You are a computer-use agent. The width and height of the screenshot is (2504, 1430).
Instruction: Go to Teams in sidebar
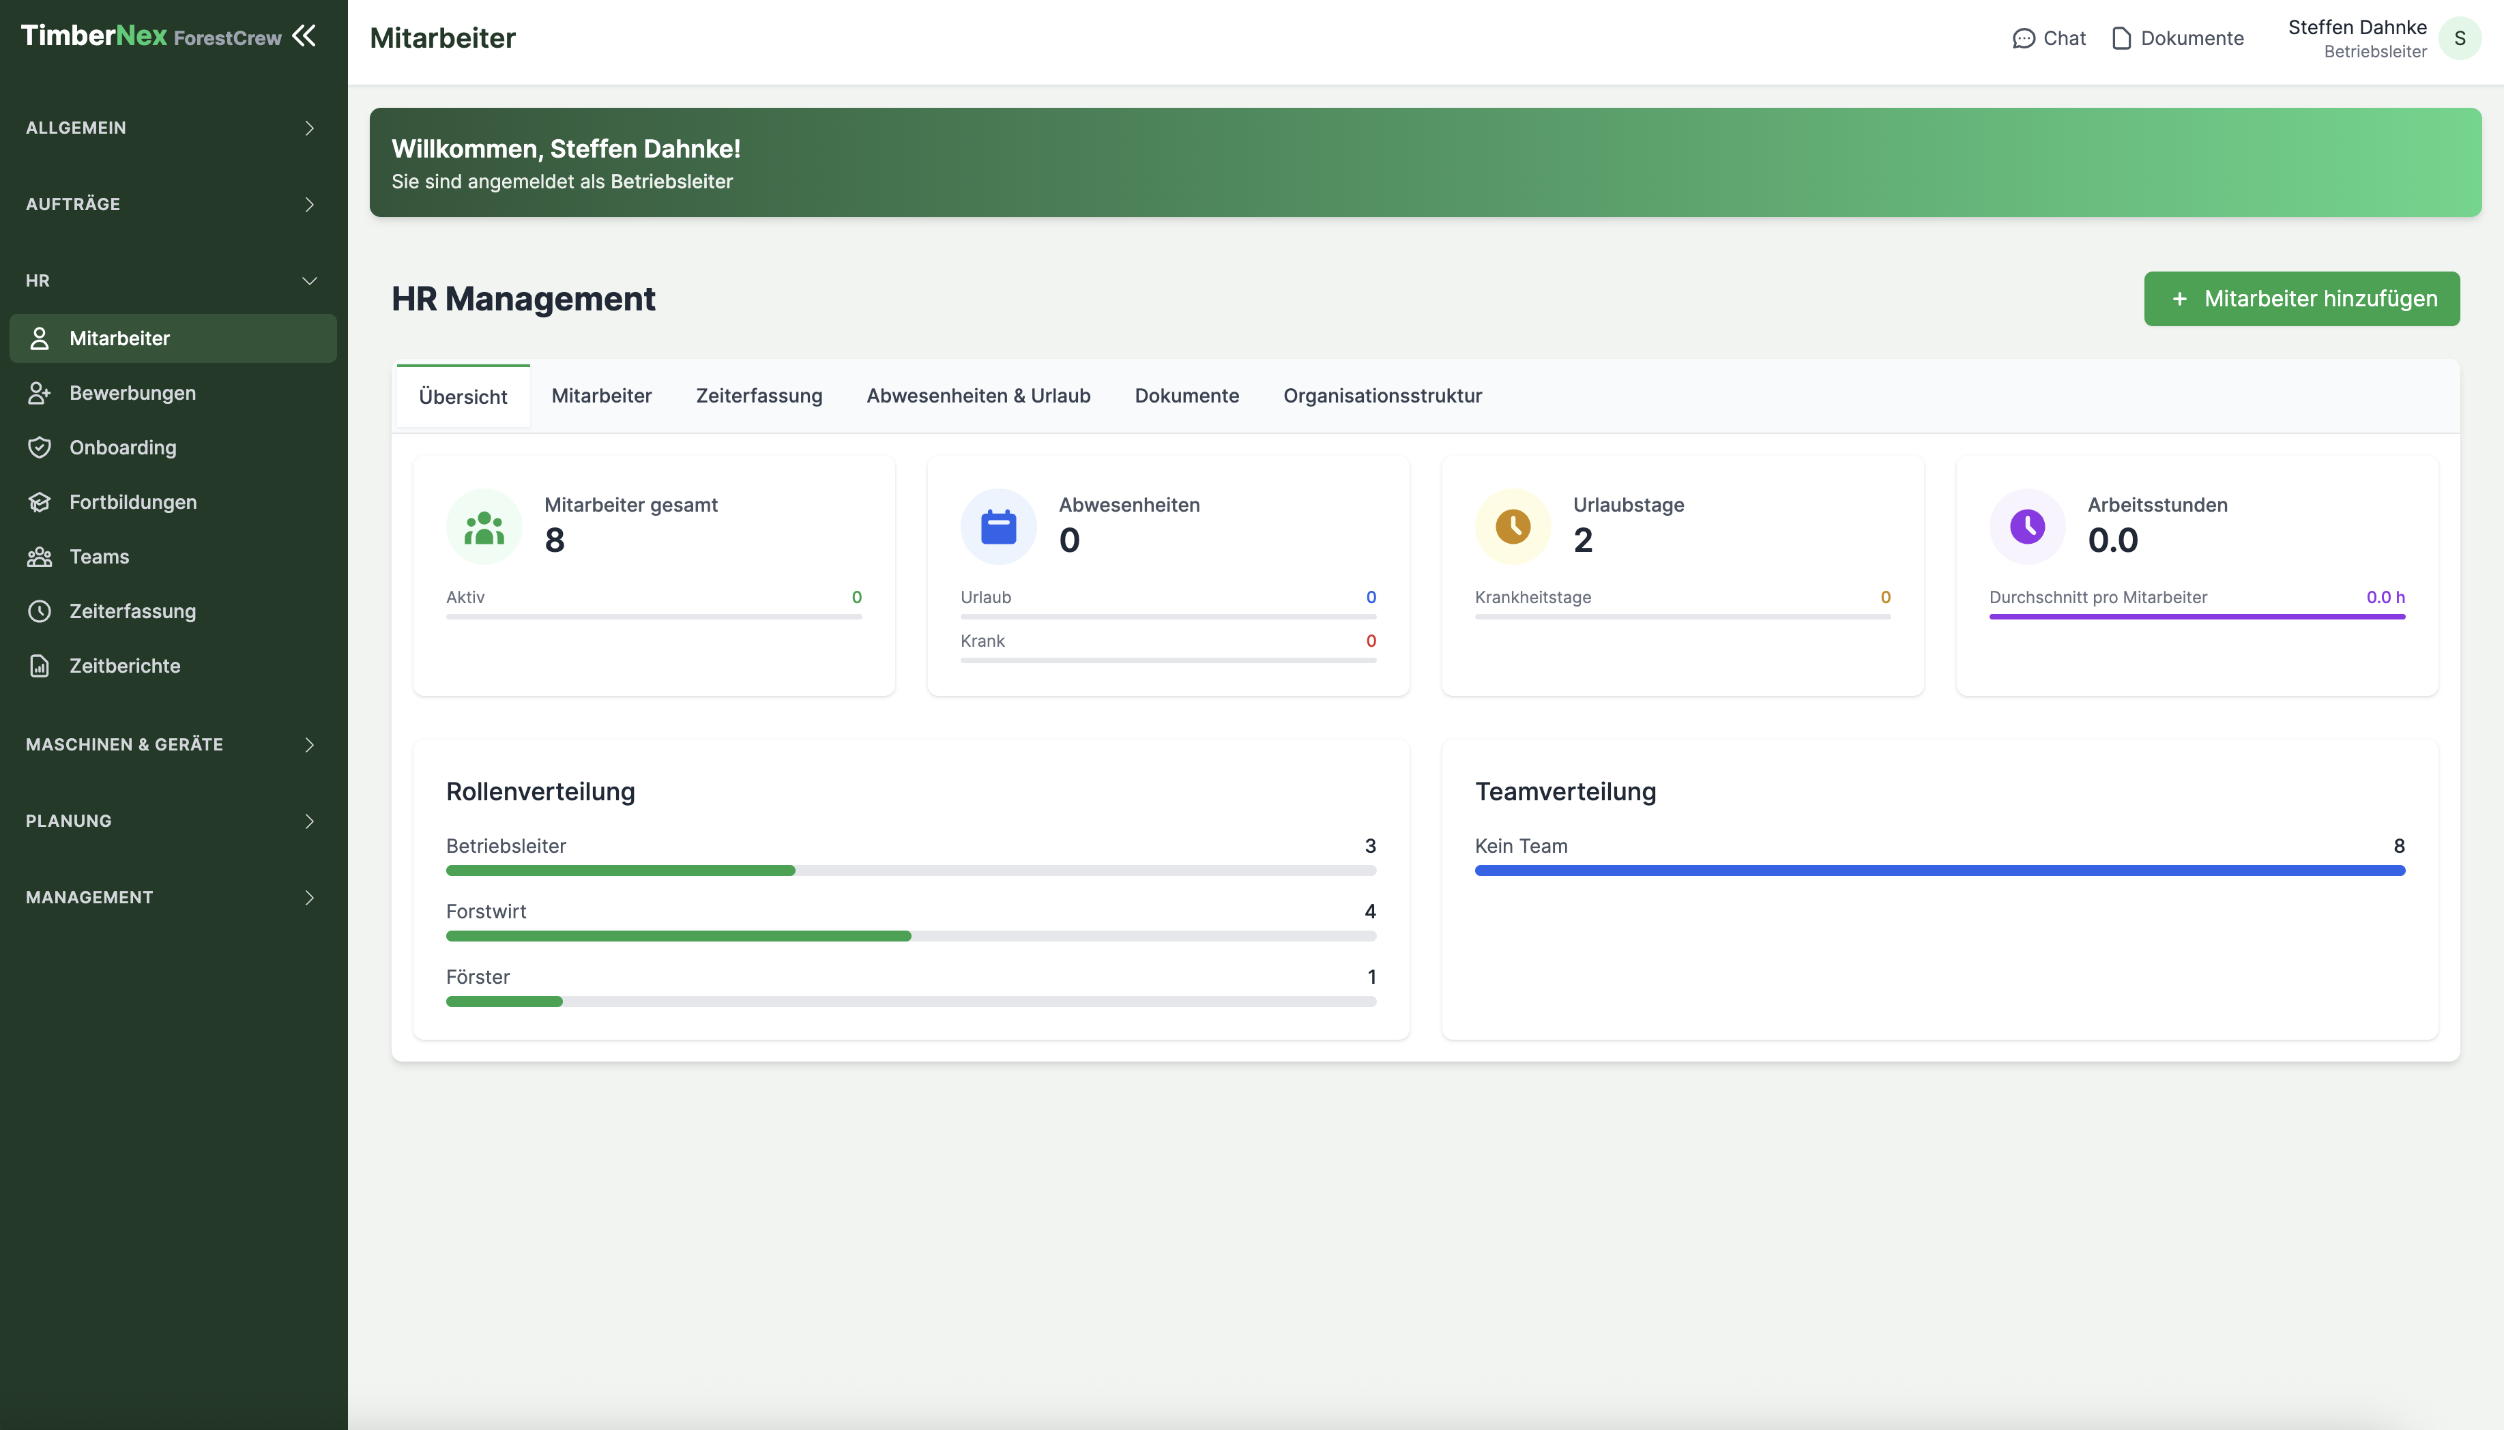point(173,557)
